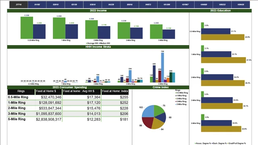Viewport: 258px width, 145px height.
Task: Click the Crime Index header
Action: [x=160, y=87]
